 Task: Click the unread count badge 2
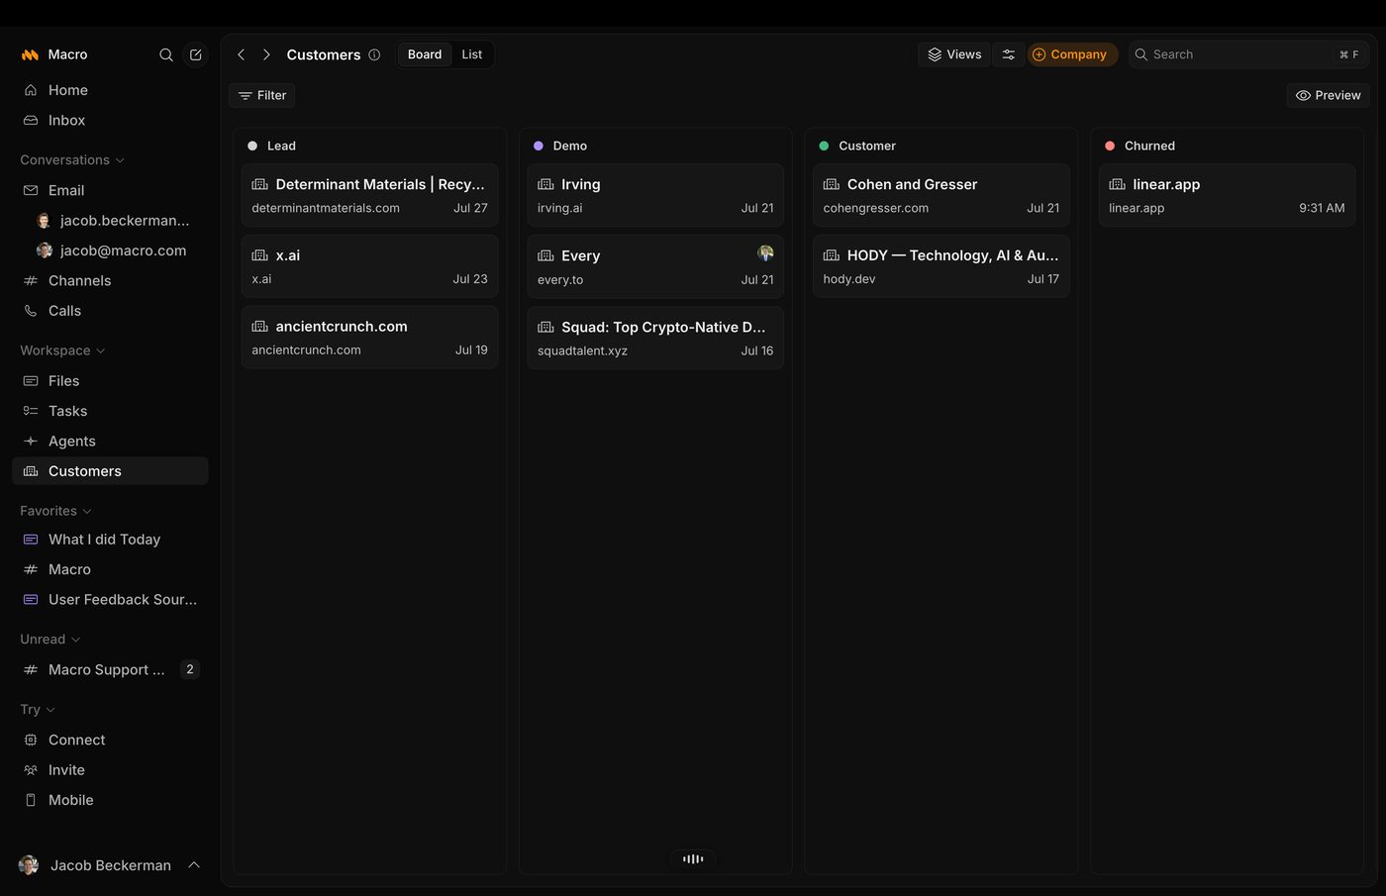pos(190,670)
